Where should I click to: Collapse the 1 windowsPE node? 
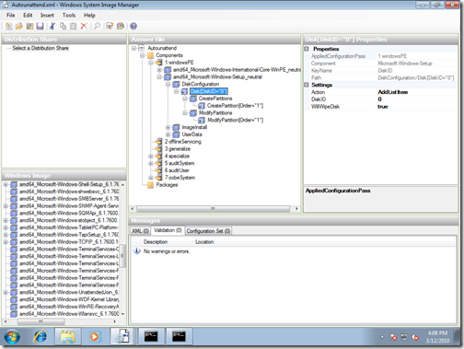click(151, 63)
